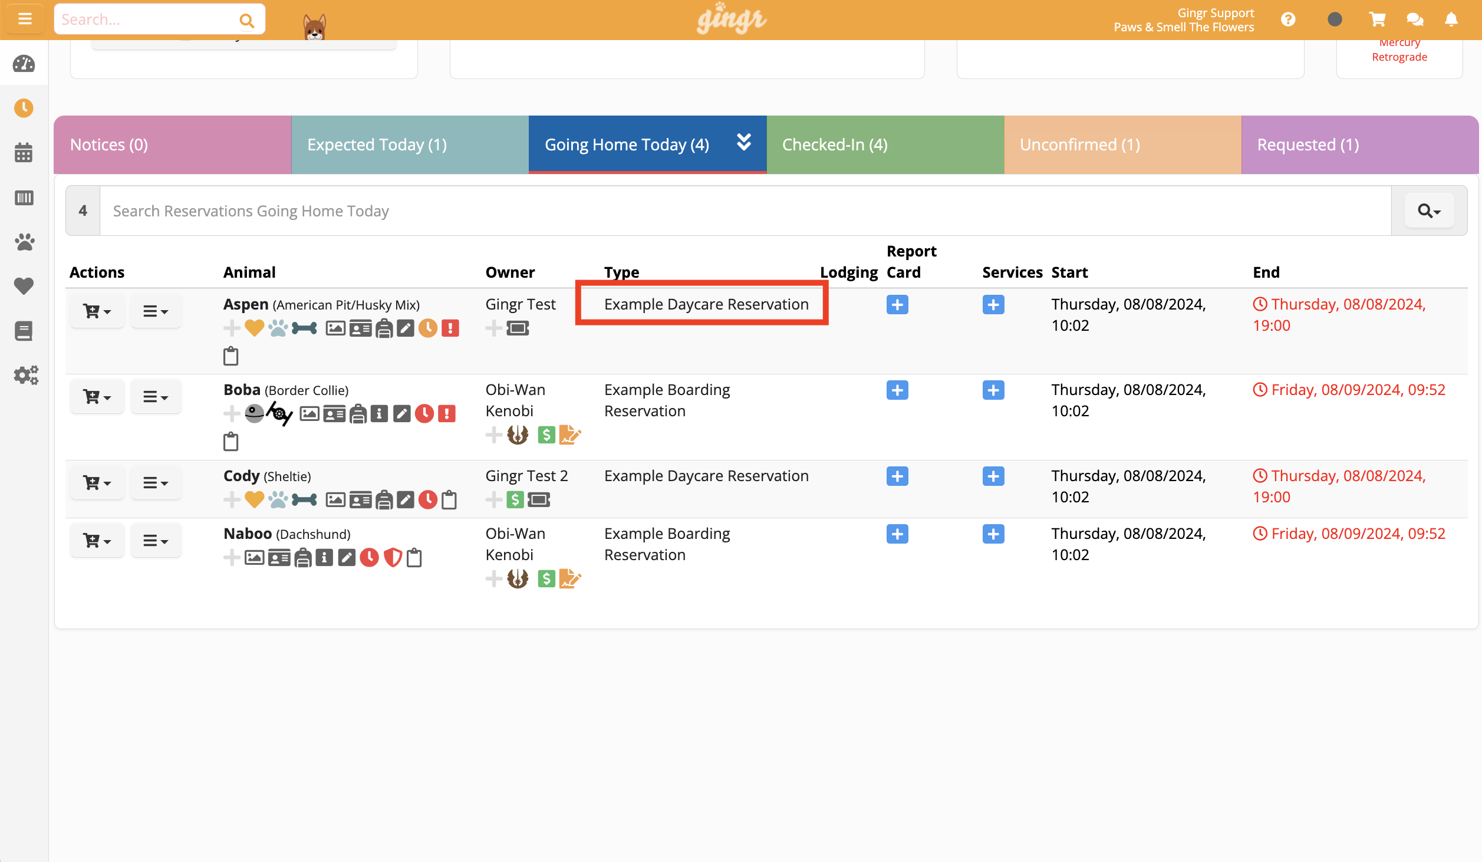Click Aspen's pencil edit icon
This screenshot has width=1482, height=862.
pos(406,328)
